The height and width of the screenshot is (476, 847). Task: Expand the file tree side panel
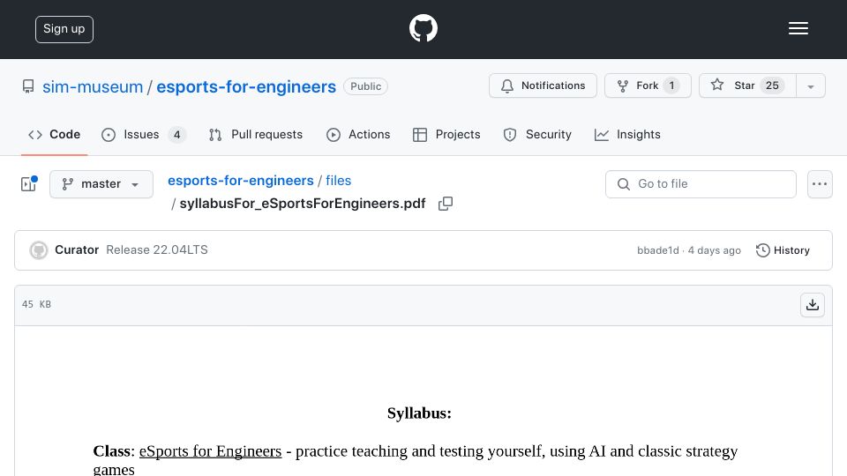[28, 184]
